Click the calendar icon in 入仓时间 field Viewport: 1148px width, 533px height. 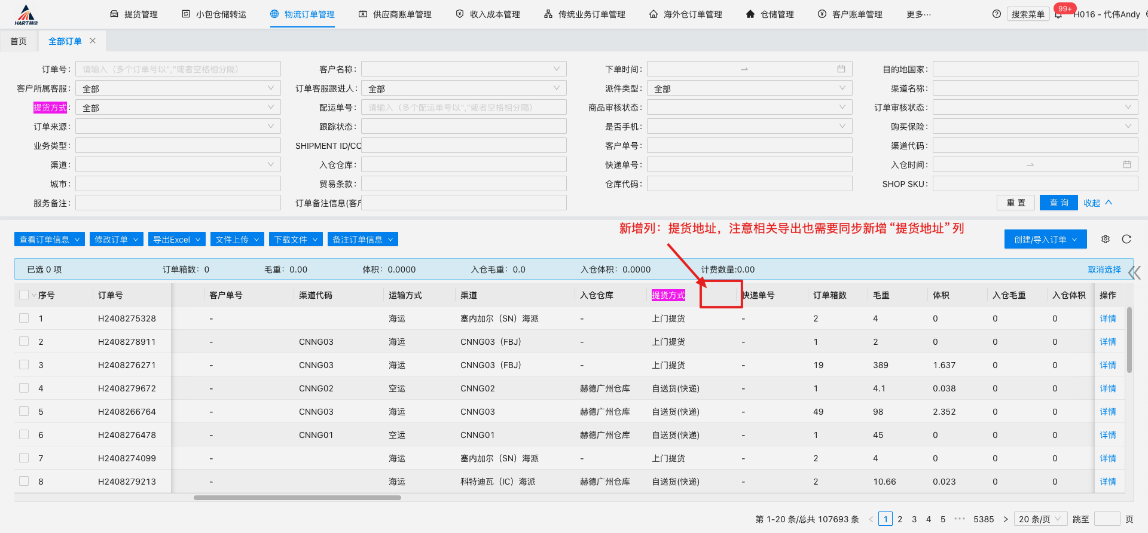1127,165
